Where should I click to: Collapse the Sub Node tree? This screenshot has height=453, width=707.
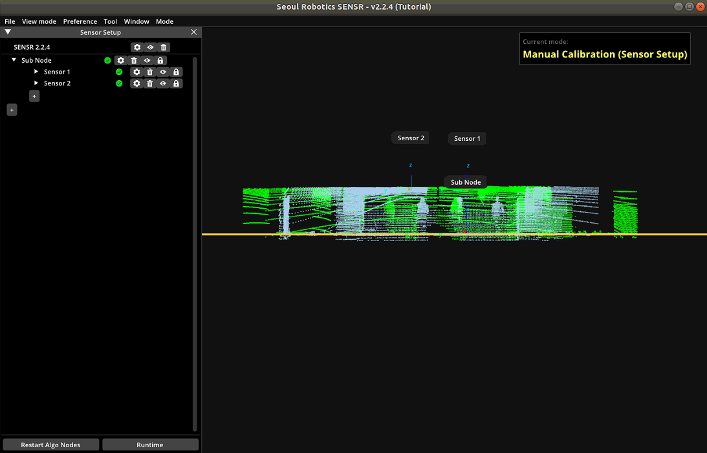point(14,60)
